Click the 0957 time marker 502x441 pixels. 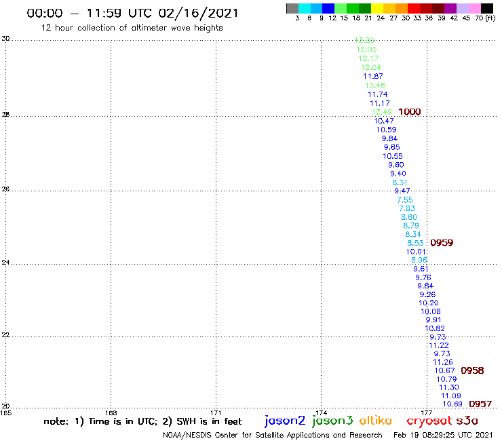point(480,404)
